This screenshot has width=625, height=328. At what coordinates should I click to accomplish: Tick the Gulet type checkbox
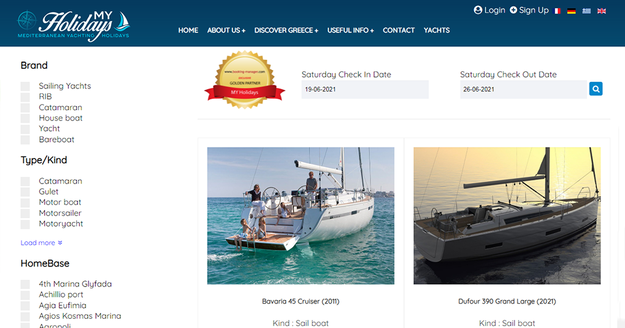25,192
